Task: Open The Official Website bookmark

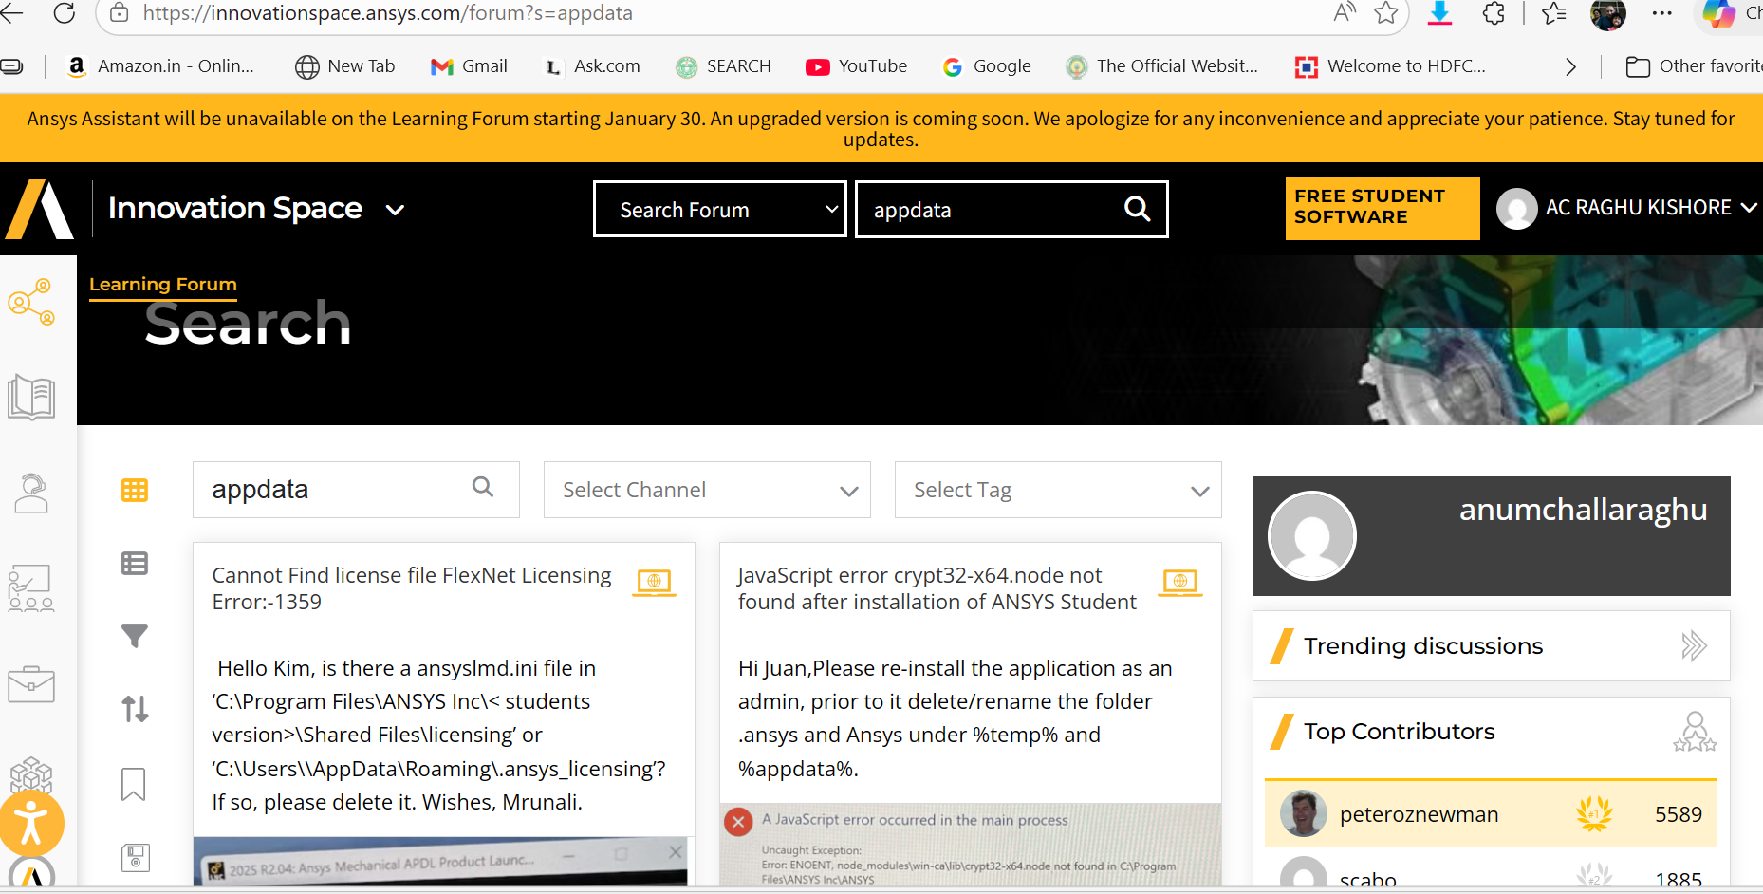Action: click(1162, 66)
